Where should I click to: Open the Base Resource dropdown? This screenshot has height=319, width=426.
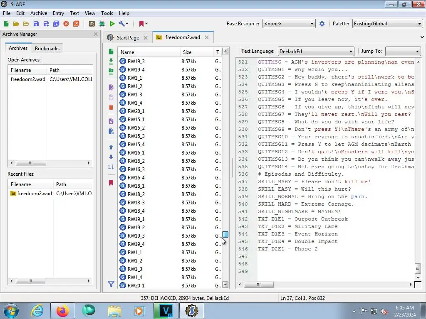coord(289,24)
